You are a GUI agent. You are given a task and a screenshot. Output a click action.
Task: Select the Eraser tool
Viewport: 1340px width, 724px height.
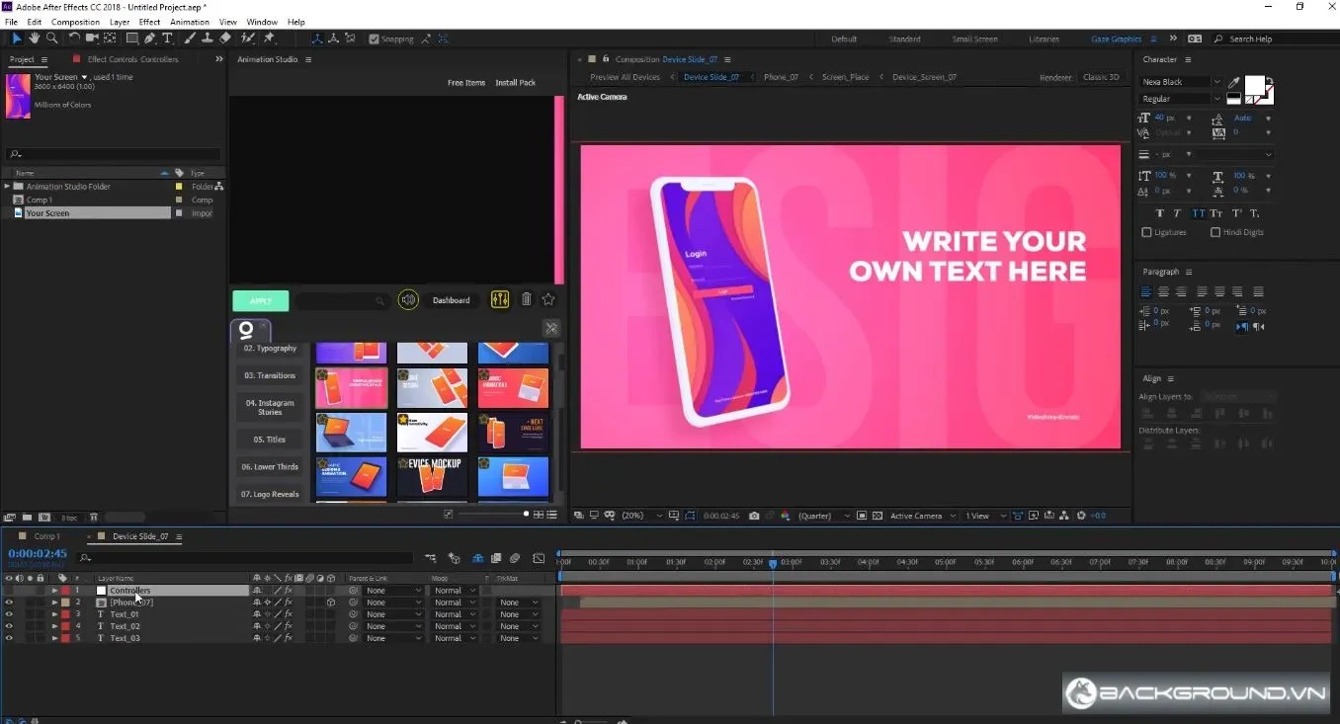tap(225, 39)
